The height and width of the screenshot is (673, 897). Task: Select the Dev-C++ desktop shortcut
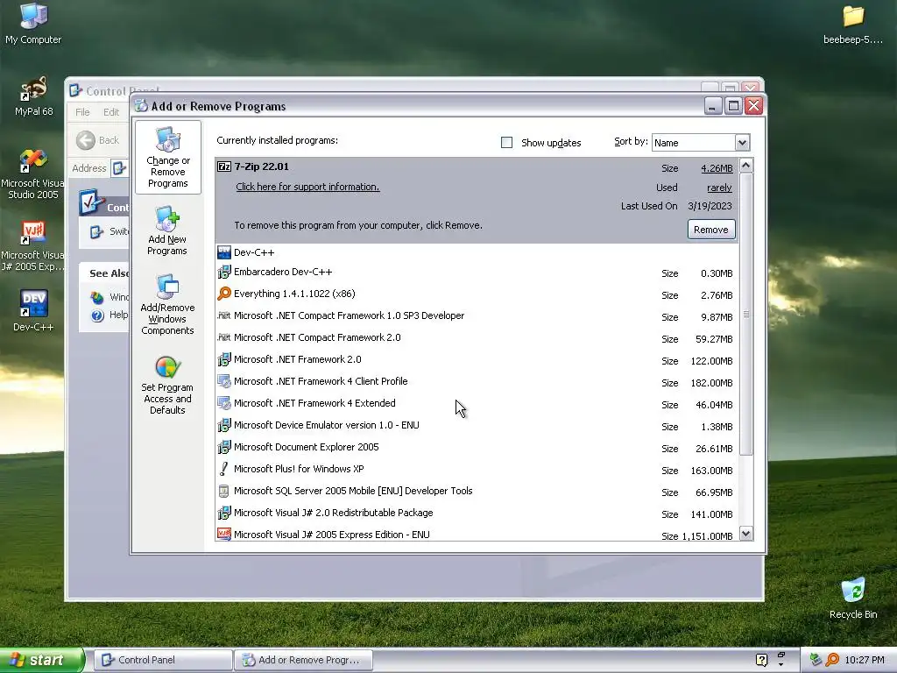(33, 310)
